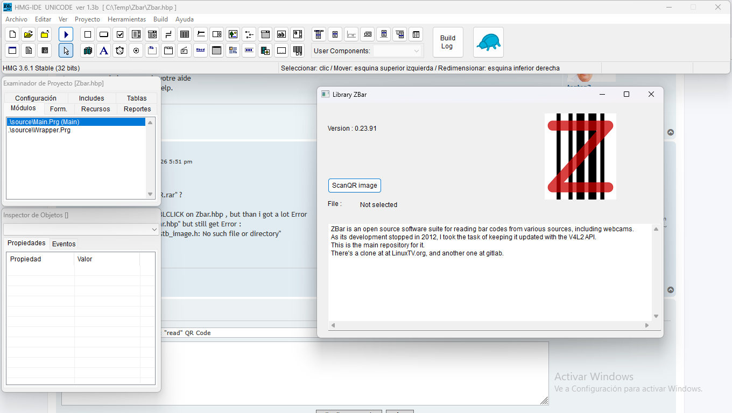
Task: Click the New project blank page icon
Action: [x=12, y=34]
